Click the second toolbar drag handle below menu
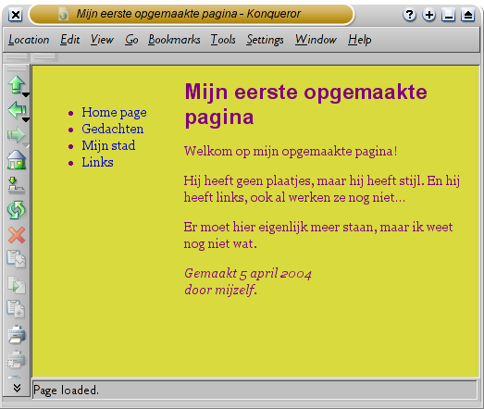Viewport: 484px width, 409px height. click(44, 56)
